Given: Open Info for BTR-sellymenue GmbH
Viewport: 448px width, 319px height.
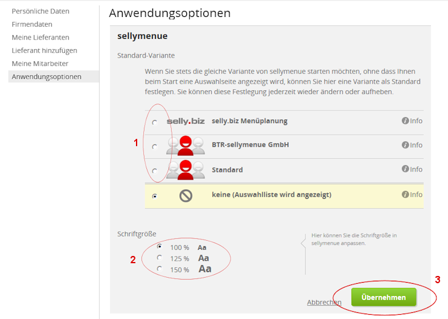Looking at the screenshot, I should (412, 145).
